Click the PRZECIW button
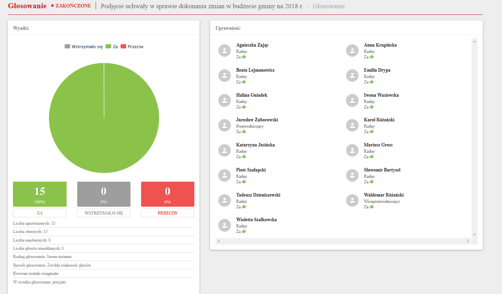Screen dimensions: 502x294 [x=168, y=213]
